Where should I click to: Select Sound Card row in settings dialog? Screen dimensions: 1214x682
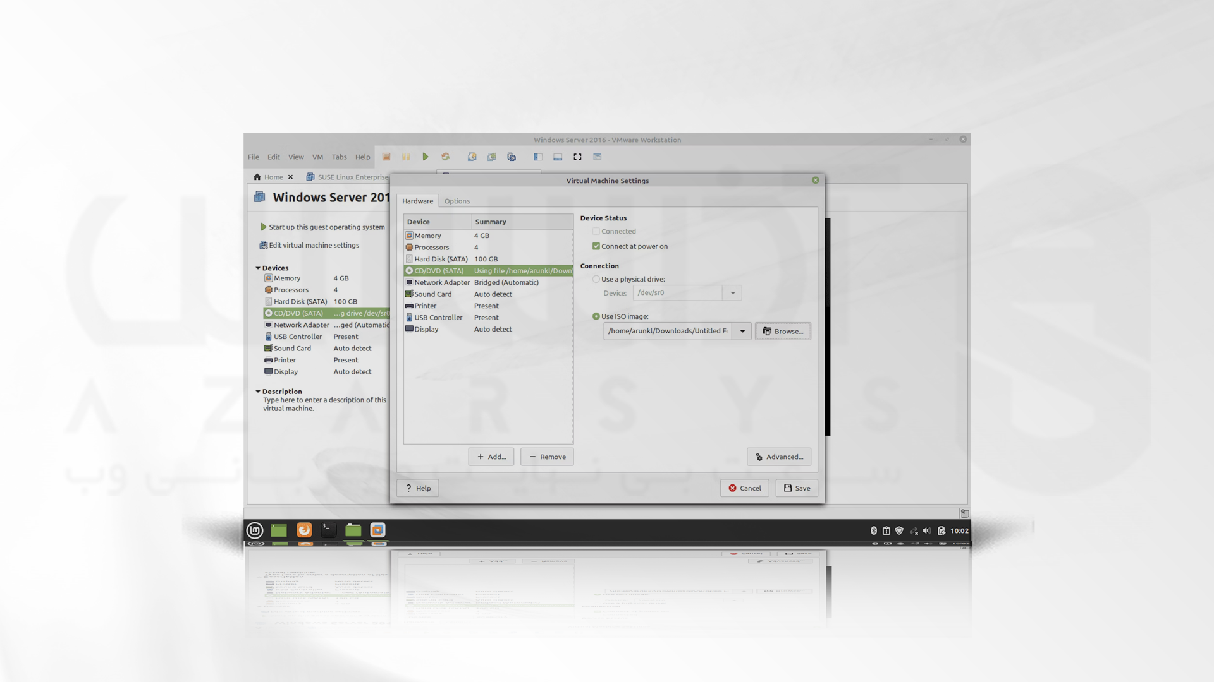[488, 294]
